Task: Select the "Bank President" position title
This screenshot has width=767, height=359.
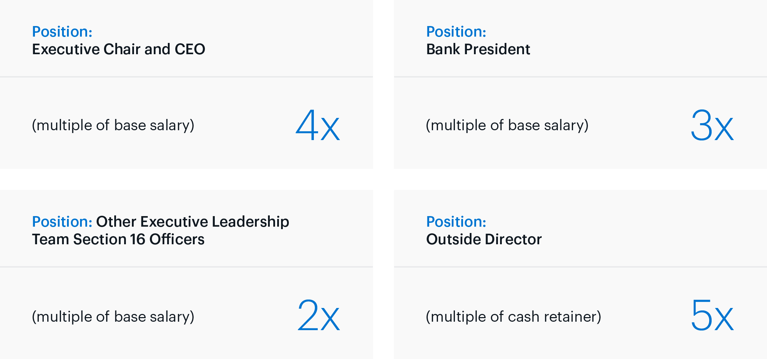Action: (x=478, y=49)
